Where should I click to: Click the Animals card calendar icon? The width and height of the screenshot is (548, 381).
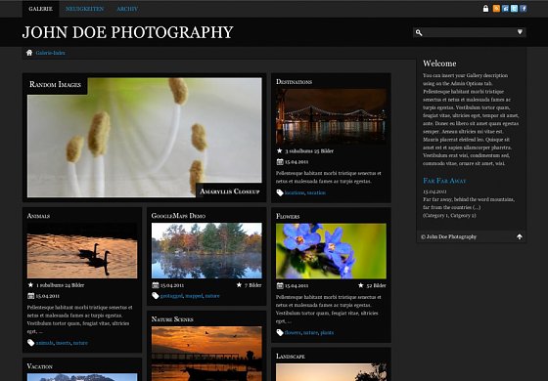30,296
